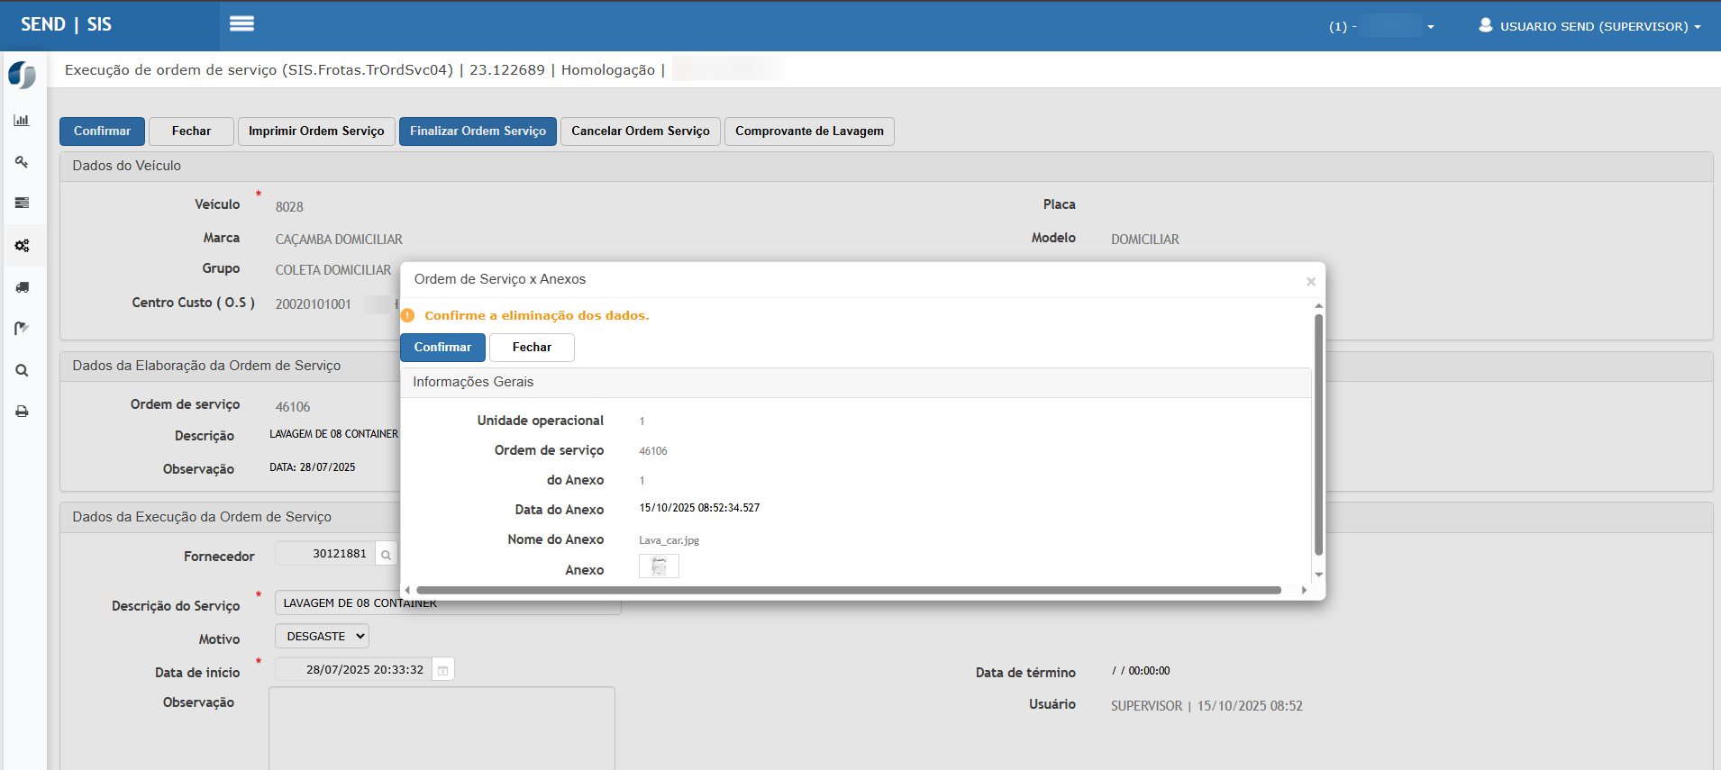Select the gears settings sidebar icon
Viewport: 1721px width, 770px height.
[x=22, y=245]
